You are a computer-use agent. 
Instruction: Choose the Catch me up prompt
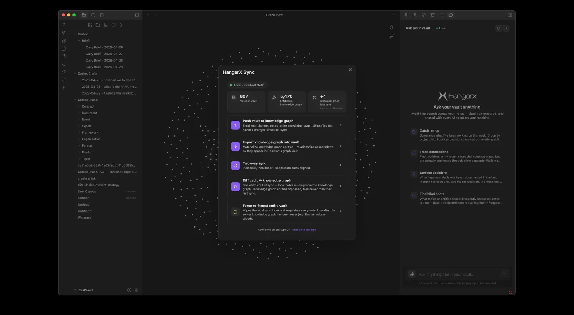[x=457, y=135]
